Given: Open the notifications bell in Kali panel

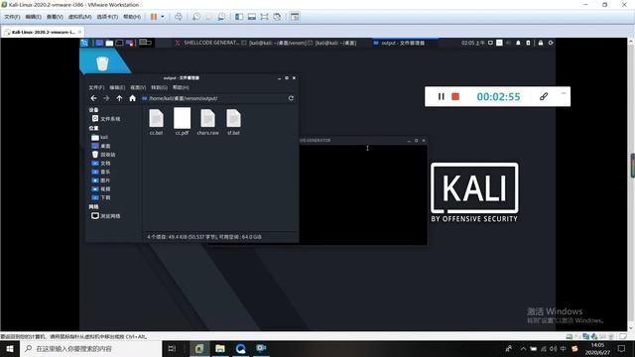Looking at the screenshot, I should click(x=518, y=43).
